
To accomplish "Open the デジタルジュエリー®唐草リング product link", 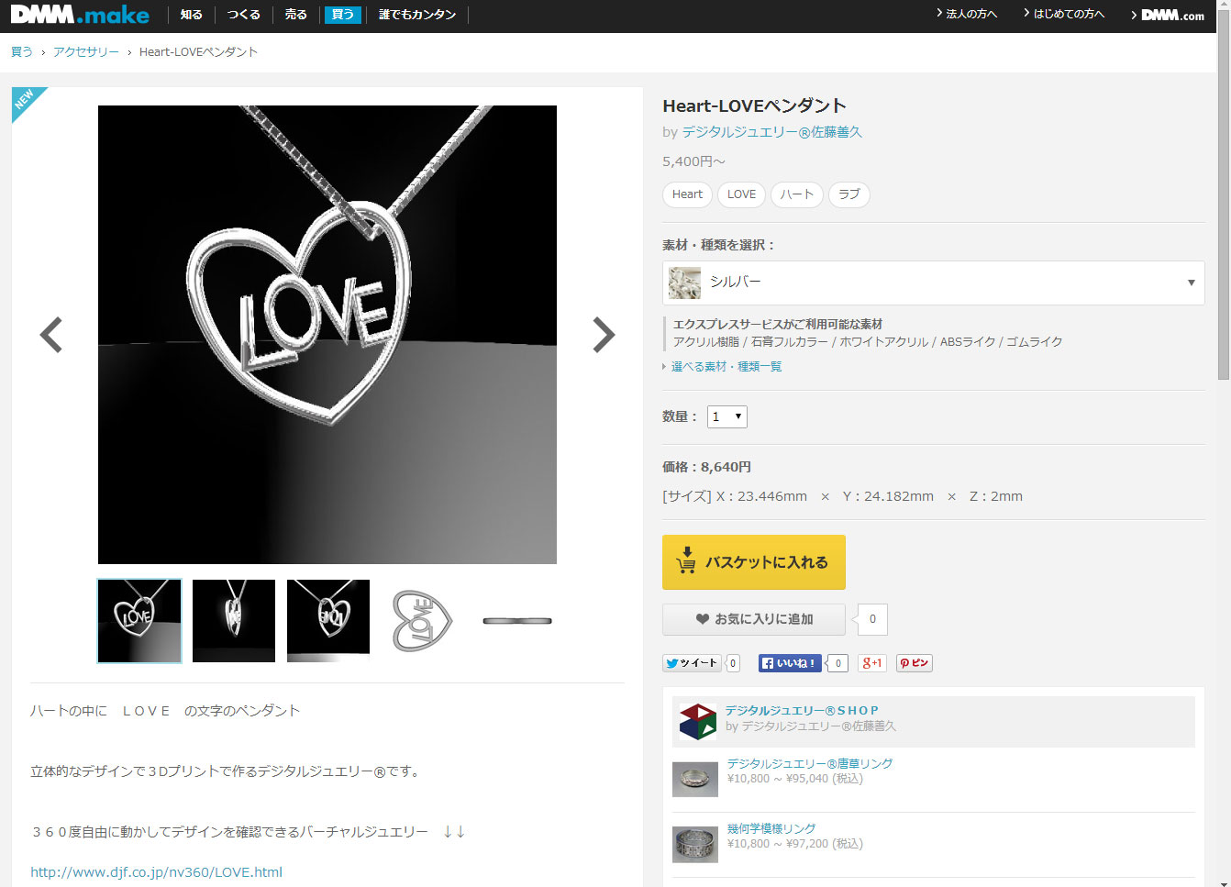I will coord(810,763).
